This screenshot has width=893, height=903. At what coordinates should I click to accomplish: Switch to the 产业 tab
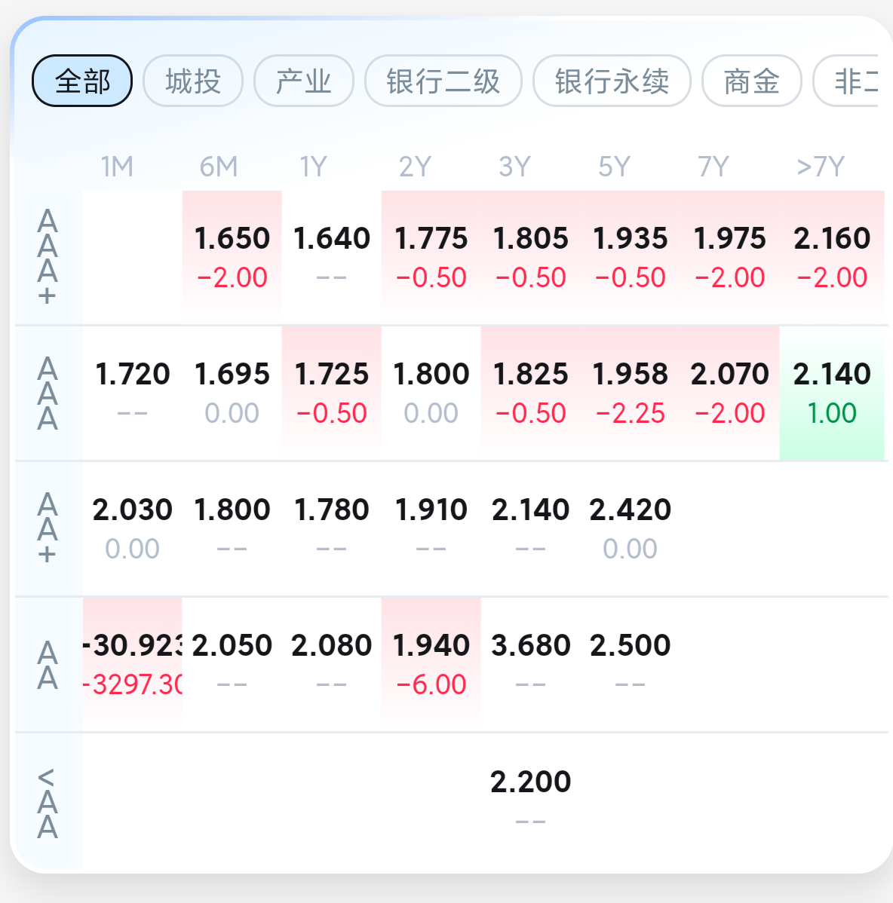point(304,81)
